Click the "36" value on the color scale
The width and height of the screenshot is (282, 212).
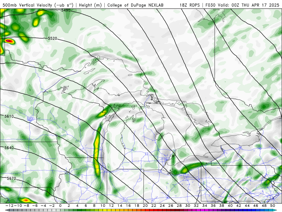[x=213, y=206]
